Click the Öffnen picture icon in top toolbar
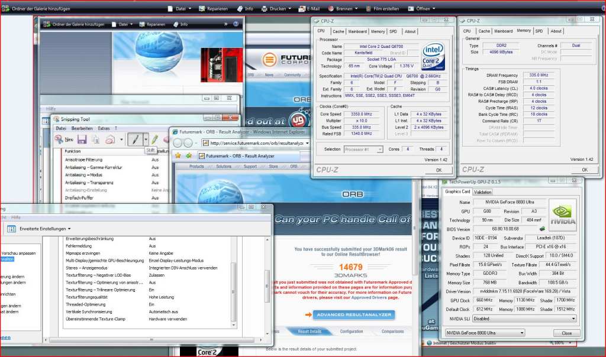This screenshot has width=606, height=357. point(411,8)
